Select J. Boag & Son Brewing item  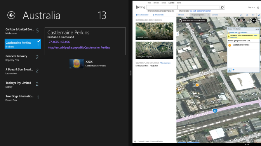tap(23, 71)
